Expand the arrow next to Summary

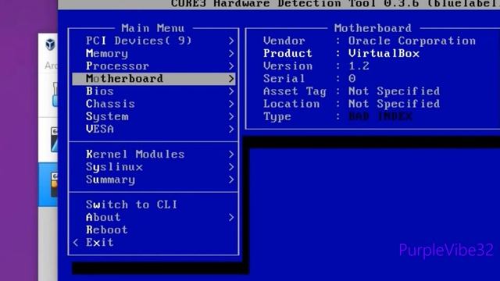pos(231,180)
